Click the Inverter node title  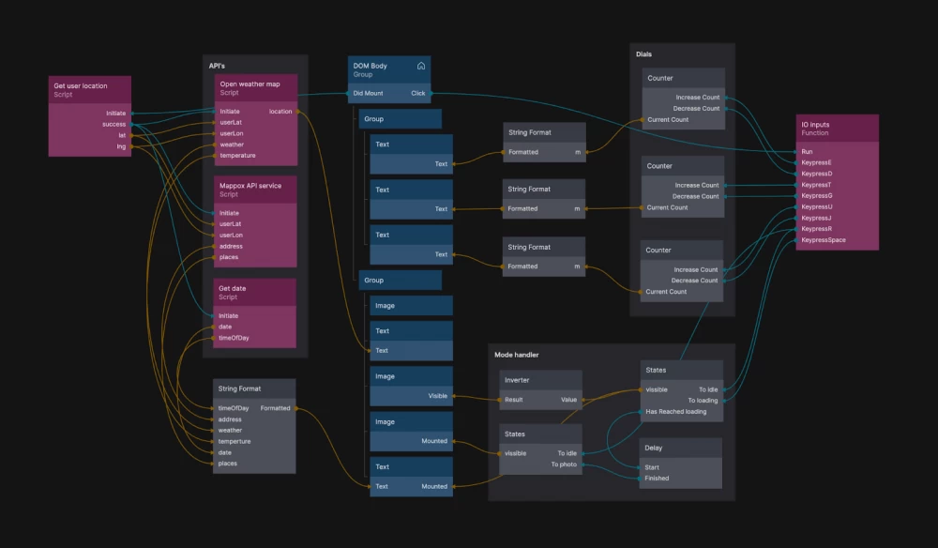click(517, 380)
